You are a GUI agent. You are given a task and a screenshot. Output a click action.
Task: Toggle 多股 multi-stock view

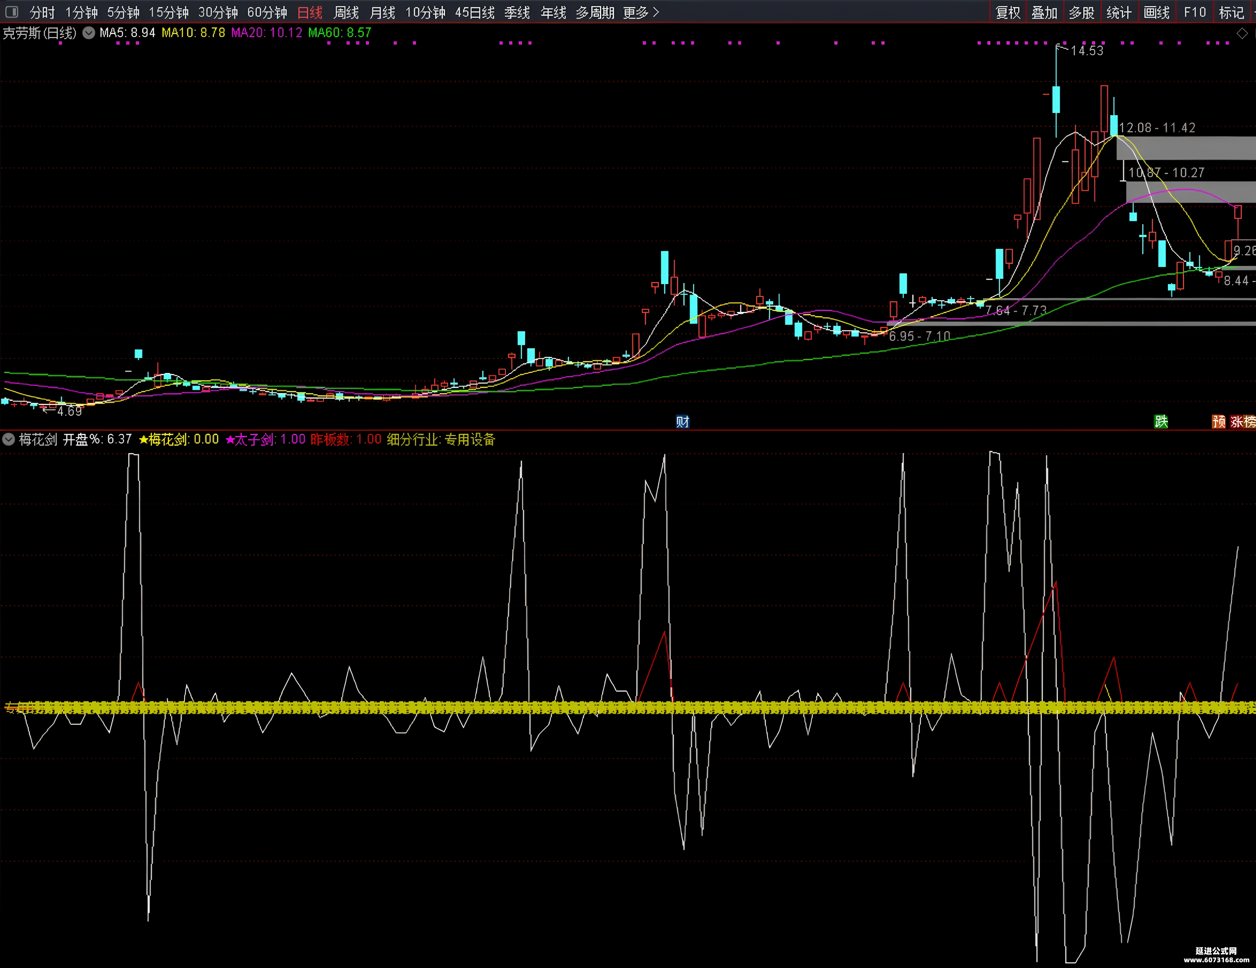pos(1081,12)
